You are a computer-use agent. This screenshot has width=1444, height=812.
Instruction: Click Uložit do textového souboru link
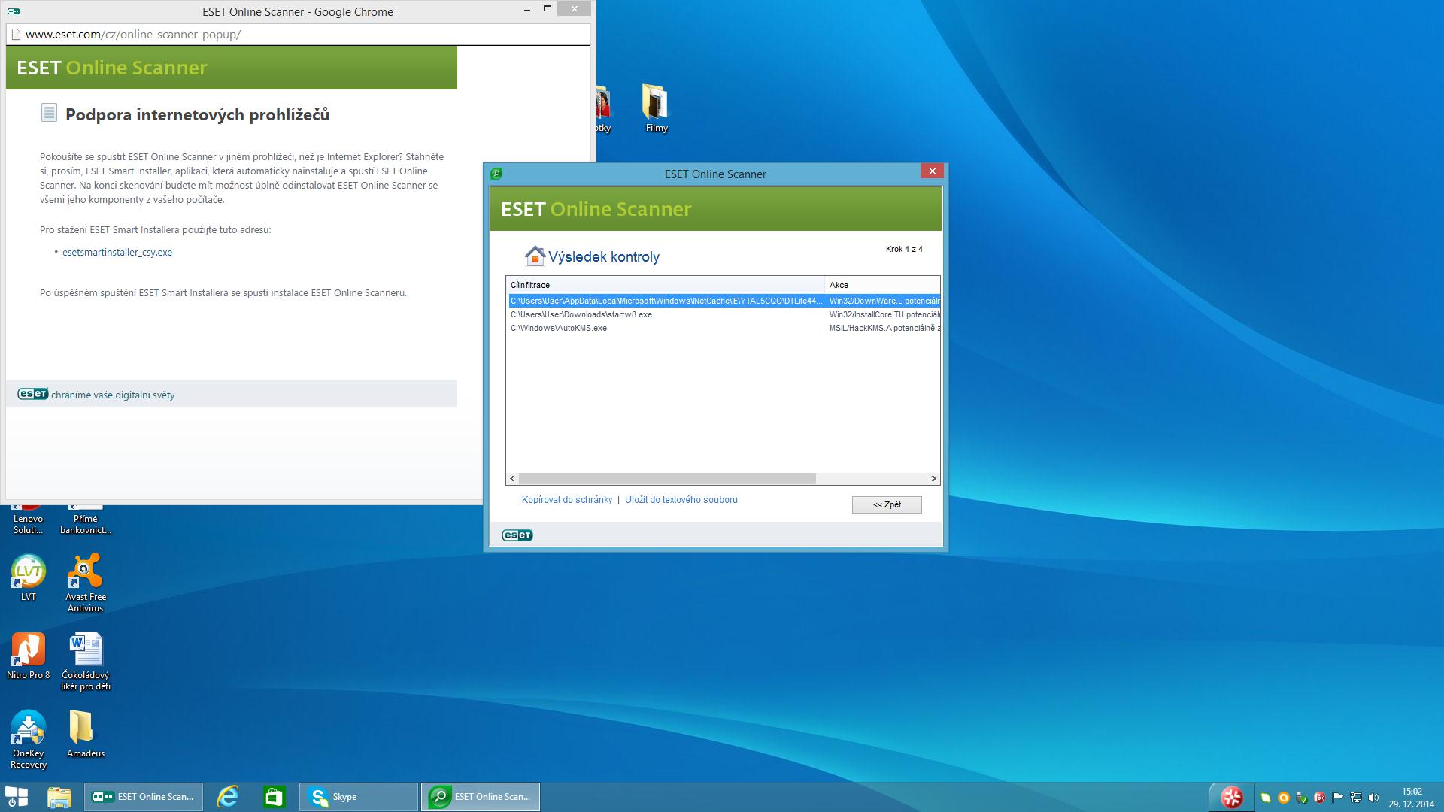pyautogui.click(x=681, y=500)
